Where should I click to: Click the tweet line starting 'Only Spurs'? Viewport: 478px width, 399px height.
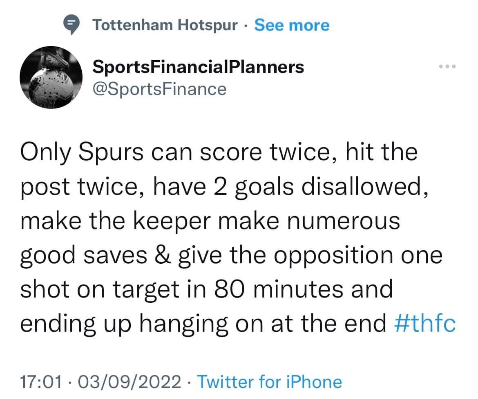click(x=219, y=152)
